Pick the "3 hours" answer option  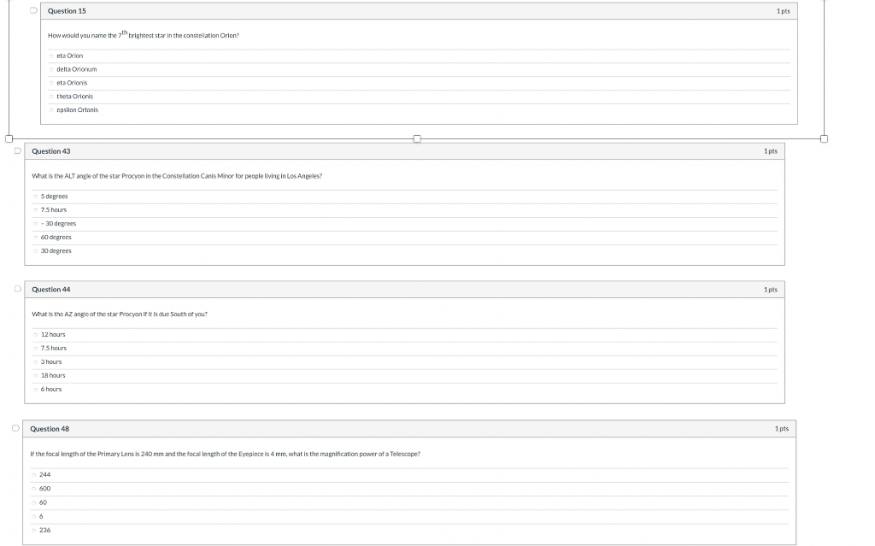coord(36,362)
